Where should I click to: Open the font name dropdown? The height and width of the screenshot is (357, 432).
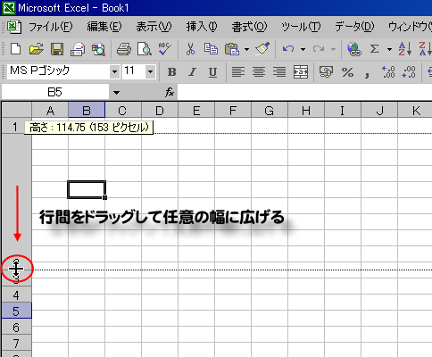114,71
